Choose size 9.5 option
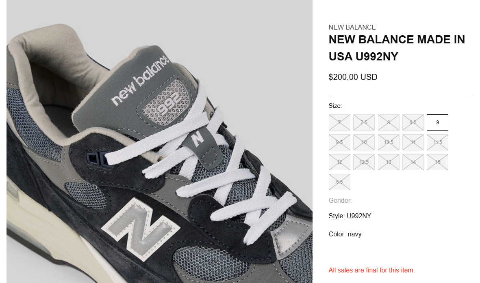 (x=339, y=142)
